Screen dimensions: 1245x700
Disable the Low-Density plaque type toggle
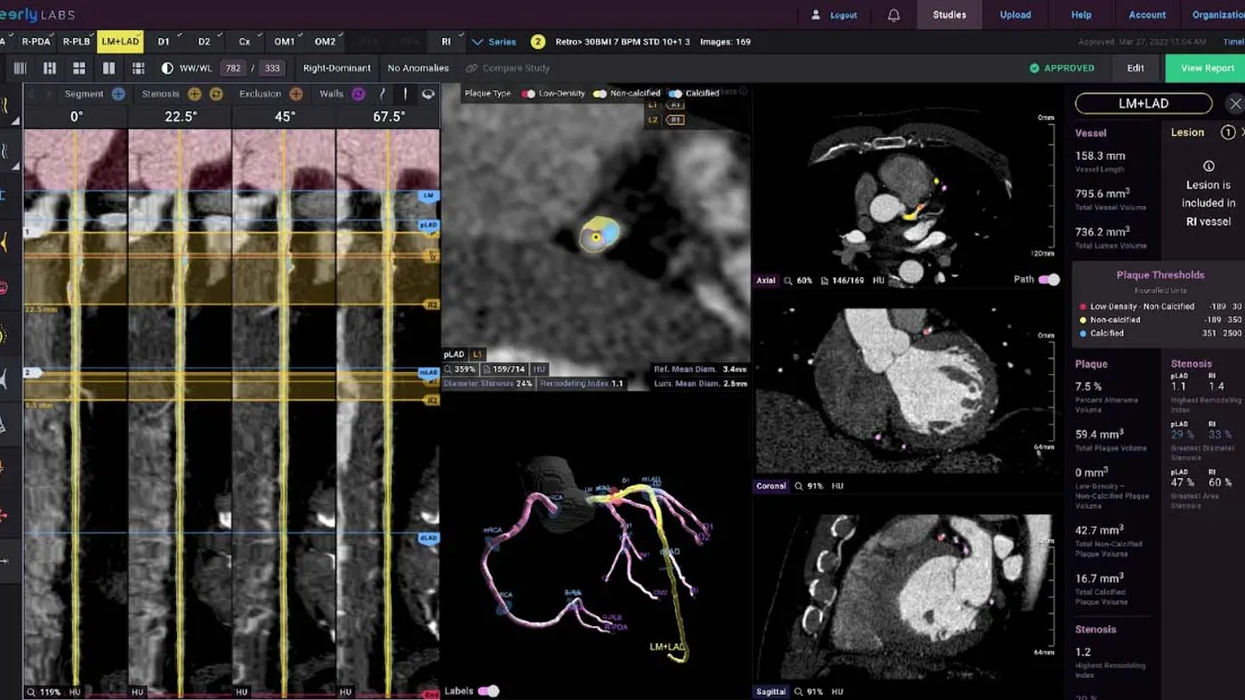click(x=526, y=93)
